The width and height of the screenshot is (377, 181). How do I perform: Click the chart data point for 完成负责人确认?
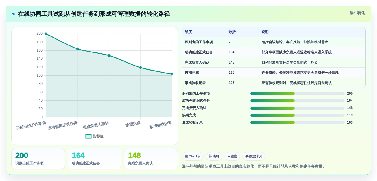109,55
